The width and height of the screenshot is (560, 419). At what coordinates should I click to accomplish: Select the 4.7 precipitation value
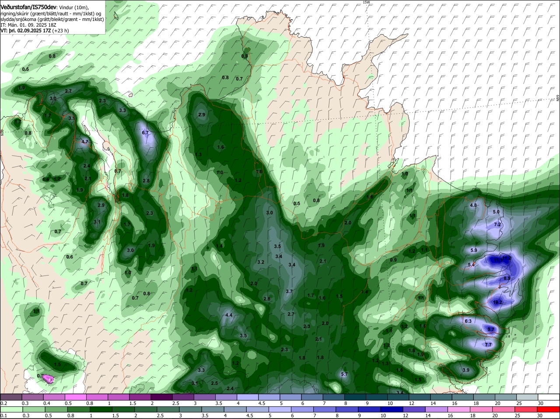85,142
